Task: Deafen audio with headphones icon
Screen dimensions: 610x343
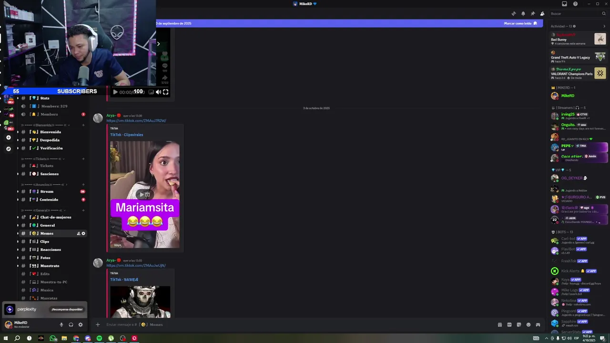Action: coord(71,325)
